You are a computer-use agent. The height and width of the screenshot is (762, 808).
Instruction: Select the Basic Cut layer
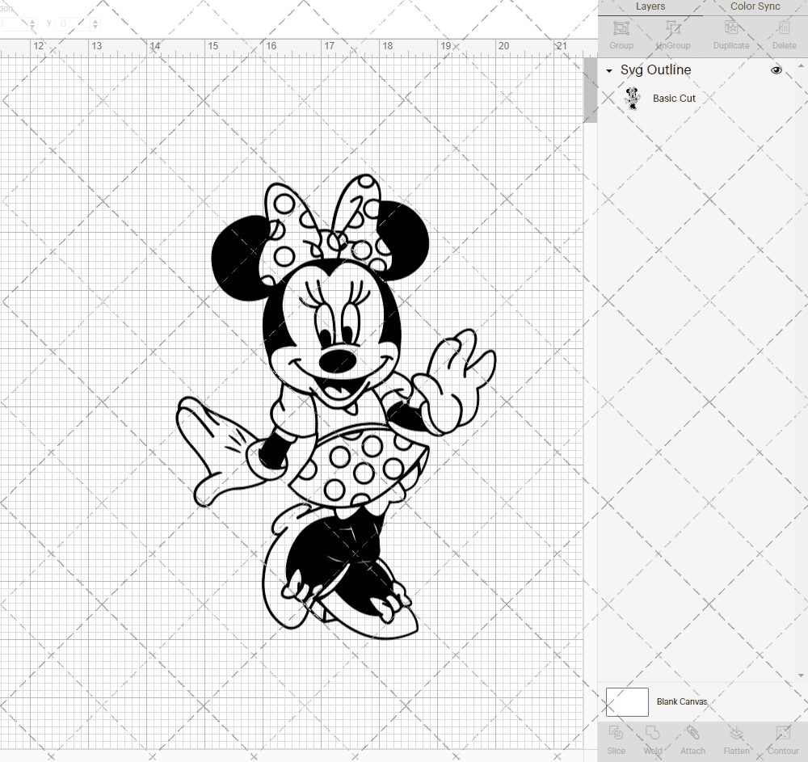pyautogui.click(x=674, y=98)
